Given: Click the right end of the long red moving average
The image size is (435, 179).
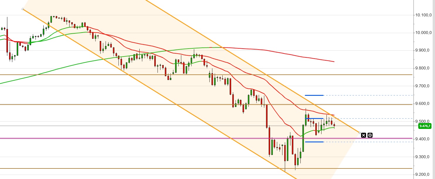Looking at the screenshot, I should [x=333, y=61].
